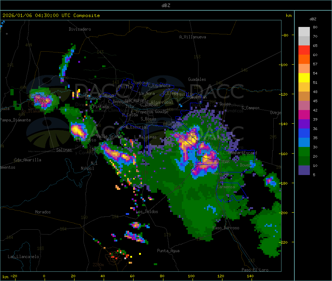Screen dimensions: 332x281
Task: Click the Salinas place label
Action: click(64, 150)
